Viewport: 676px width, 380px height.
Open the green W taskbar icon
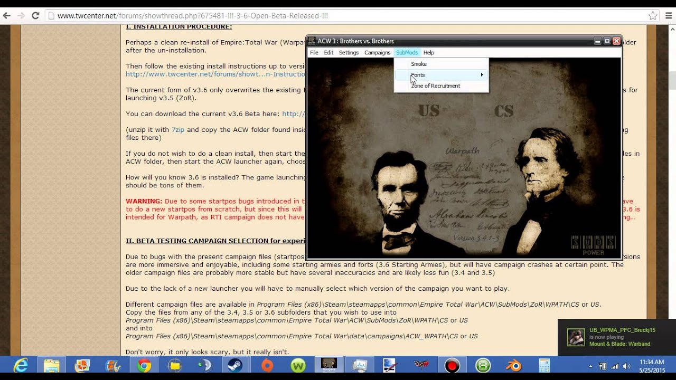(298, 365)
